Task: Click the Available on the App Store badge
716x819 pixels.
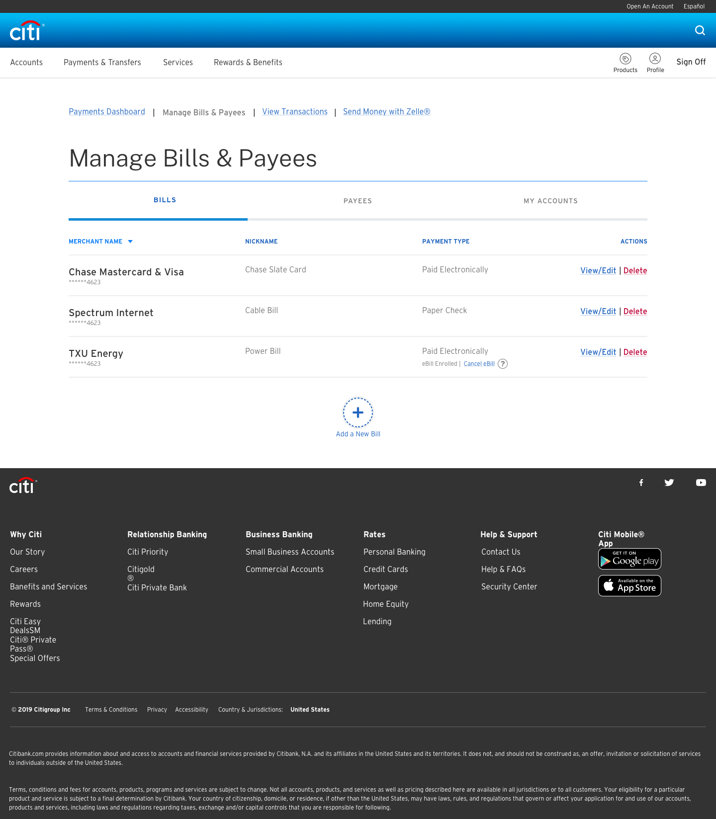Action: (629, 586)
